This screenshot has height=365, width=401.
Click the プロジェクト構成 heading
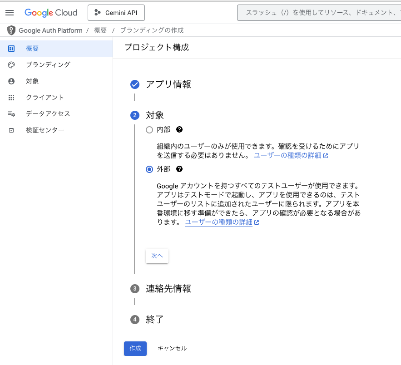[157, 48]
